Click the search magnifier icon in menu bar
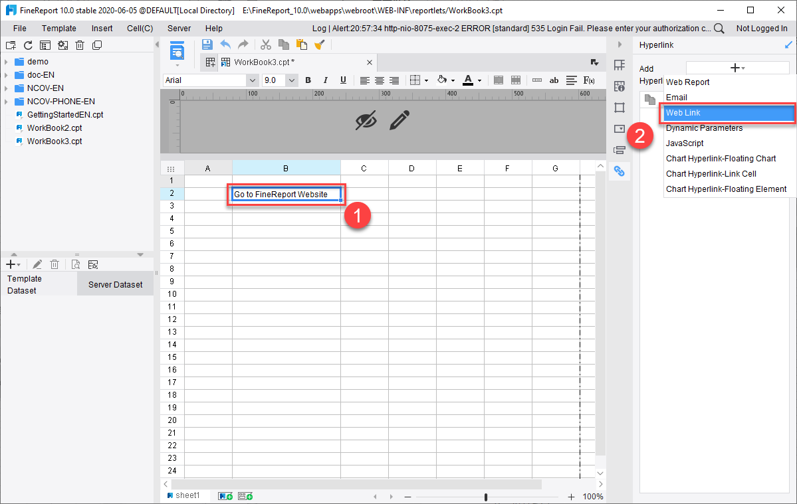Image resolution: width=797 pixels, height=504 pixels. pos(719,29)
